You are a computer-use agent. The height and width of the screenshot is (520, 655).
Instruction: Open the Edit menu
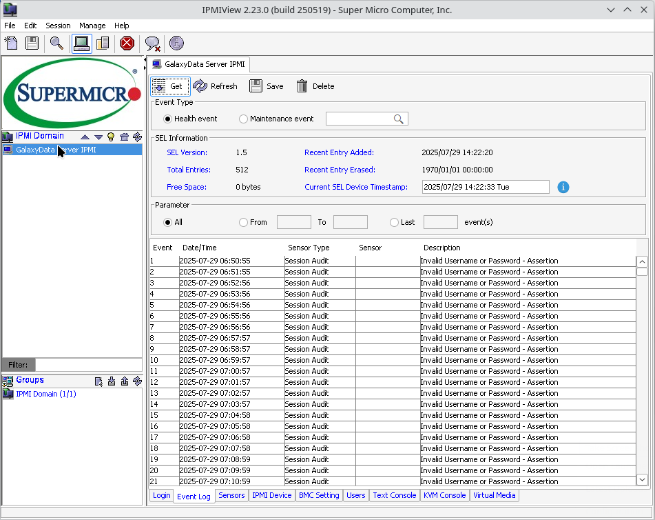(30, 26)
